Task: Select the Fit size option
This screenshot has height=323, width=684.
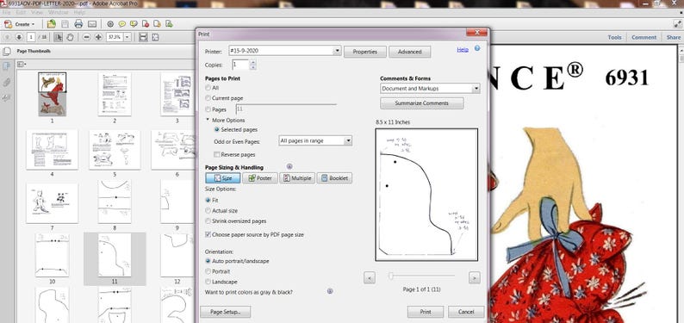Action: pyautogui.click(x=208, y=200)
